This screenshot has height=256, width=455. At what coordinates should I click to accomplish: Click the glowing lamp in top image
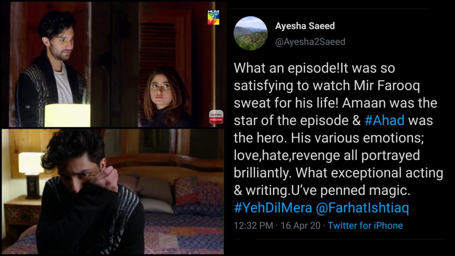(x=68, y=115)
